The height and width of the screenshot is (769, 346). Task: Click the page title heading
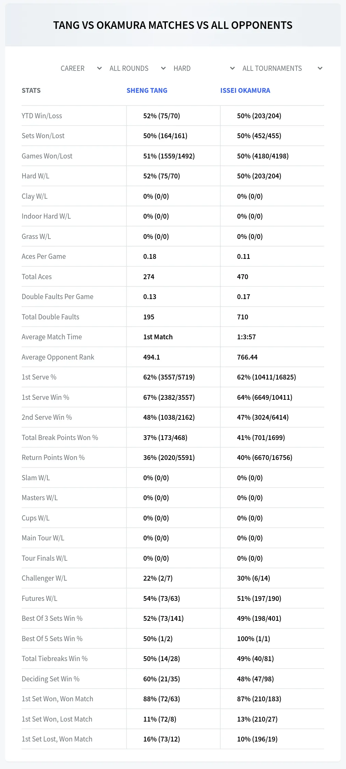tap(173, 25)
